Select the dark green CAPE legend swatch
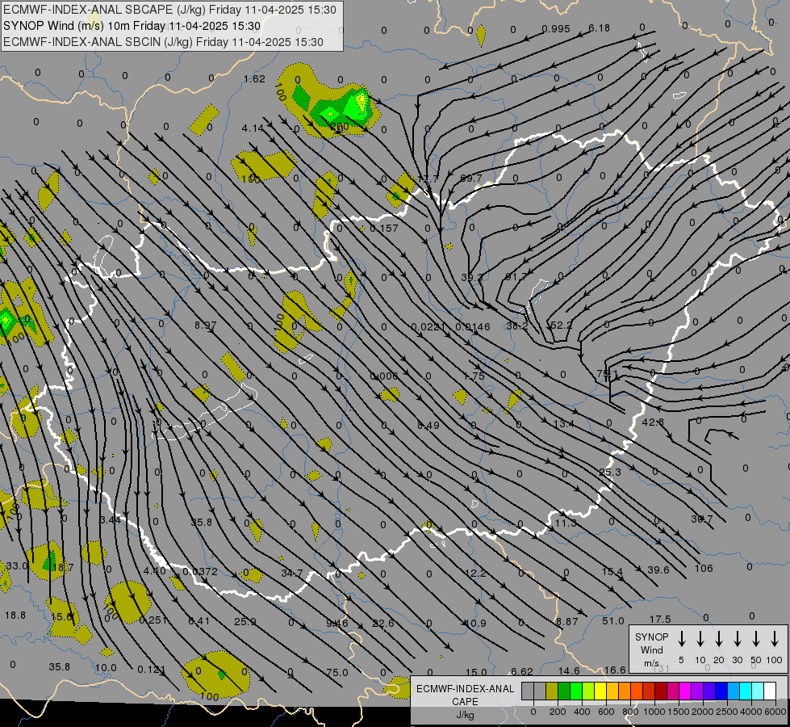 click(564, 691)
